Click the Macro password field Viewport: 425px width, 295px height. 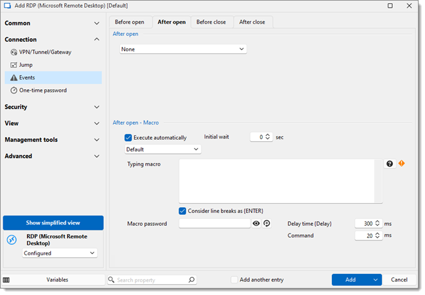pos(214,224)
